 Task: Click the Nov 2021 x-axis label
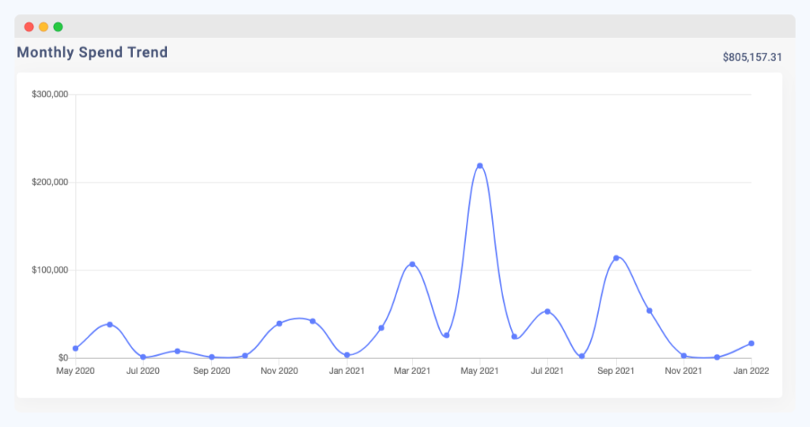pos(683,370)
